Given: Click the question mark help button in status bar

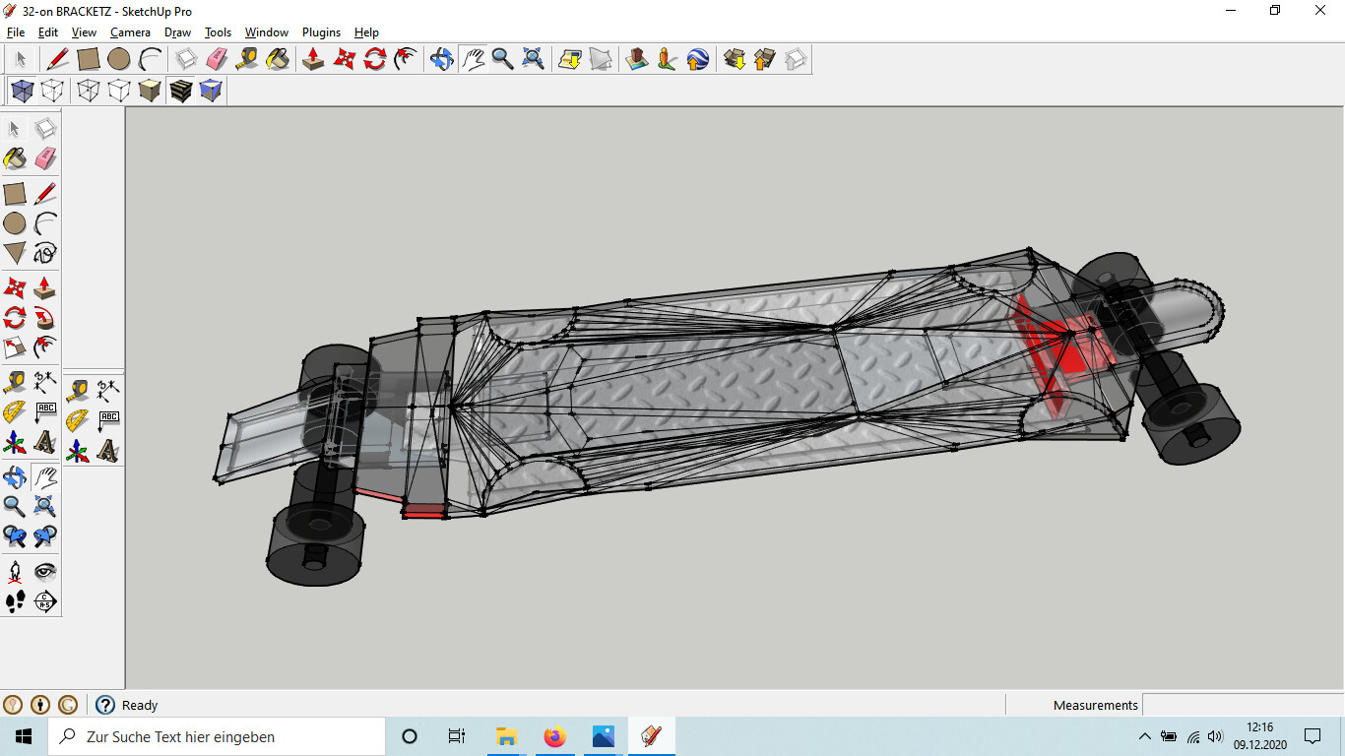Looking at the screenshot, I should point(105,705).
